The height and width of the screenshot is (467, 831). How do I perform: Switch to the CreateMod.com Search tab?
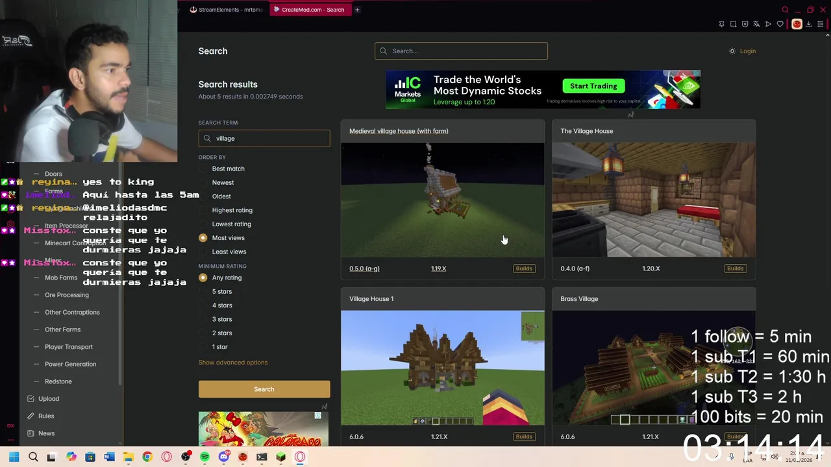pos(309,10)
